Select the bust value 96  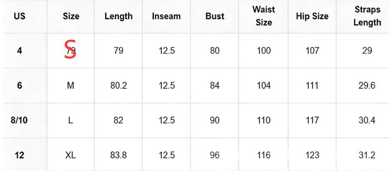(215, 155)
